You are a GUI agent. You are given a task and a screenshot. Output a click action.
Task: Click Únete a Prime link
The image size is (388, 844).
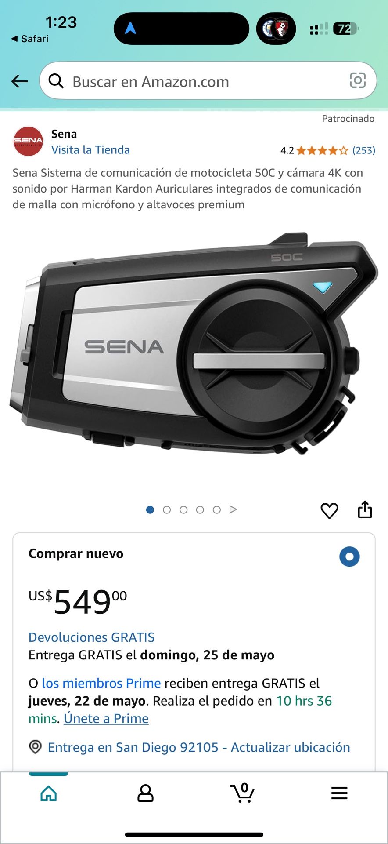pyautogui.click(x=106, y=719)
